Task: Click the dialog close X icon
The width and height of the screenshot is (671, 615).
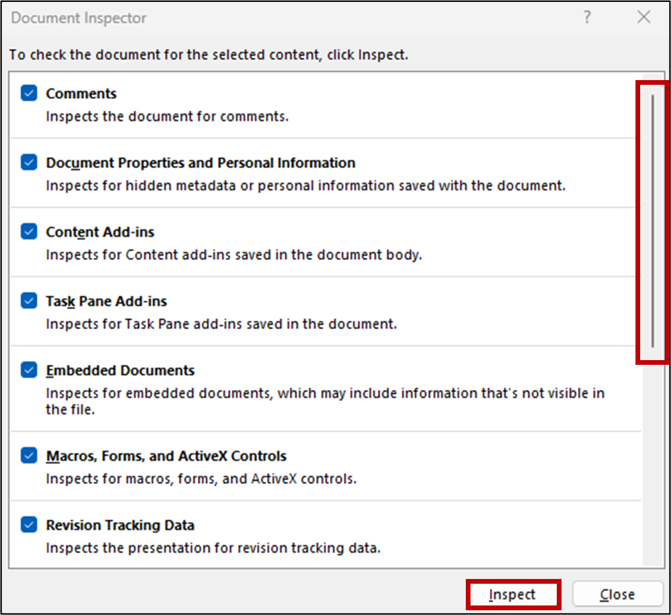Action: (644, 18)
